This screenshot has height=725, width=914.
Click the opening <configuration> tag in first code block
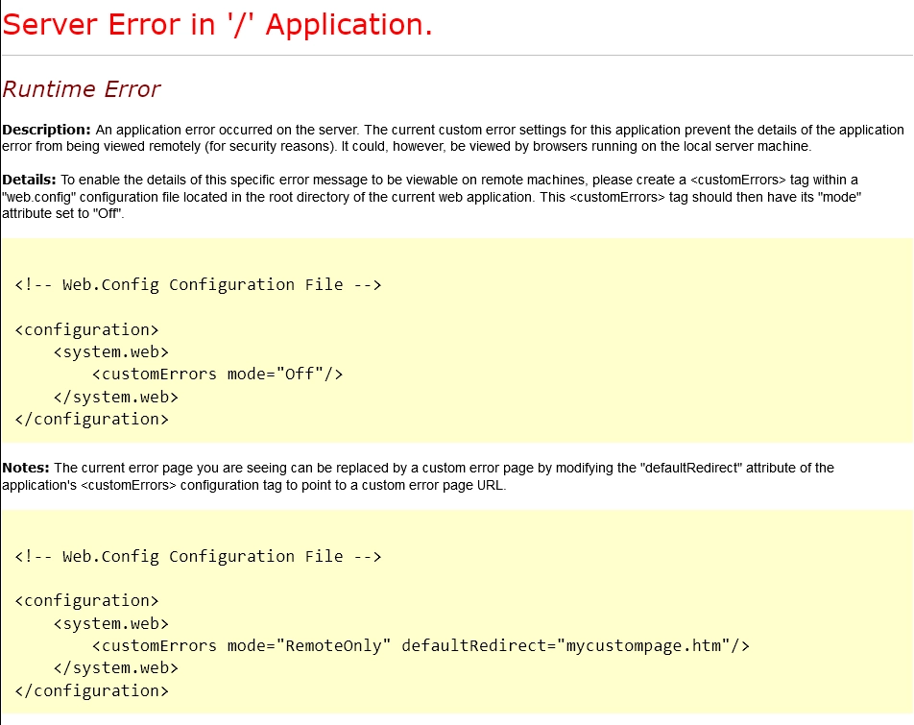point(86,329)
